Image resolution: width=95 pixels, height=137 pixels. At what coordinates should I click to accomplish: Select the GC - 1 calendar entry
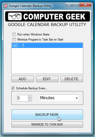click(x=47, y=45)
